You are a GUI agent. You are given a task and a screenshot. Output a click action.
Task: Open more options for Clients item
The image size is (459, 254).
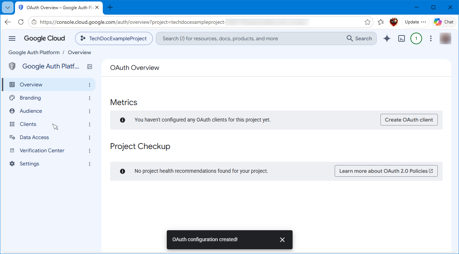point(90,124)
